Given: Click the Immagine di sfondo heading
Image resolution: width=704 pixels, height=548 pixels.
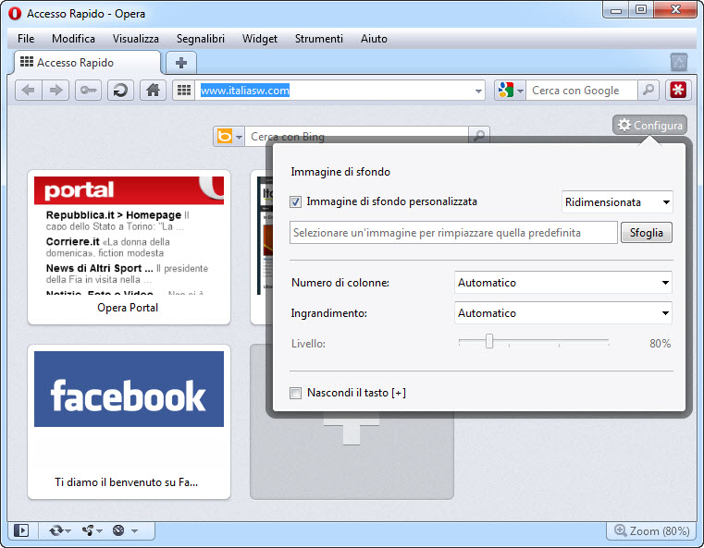Looking at the screenshot, I should (x=340, y=172).
